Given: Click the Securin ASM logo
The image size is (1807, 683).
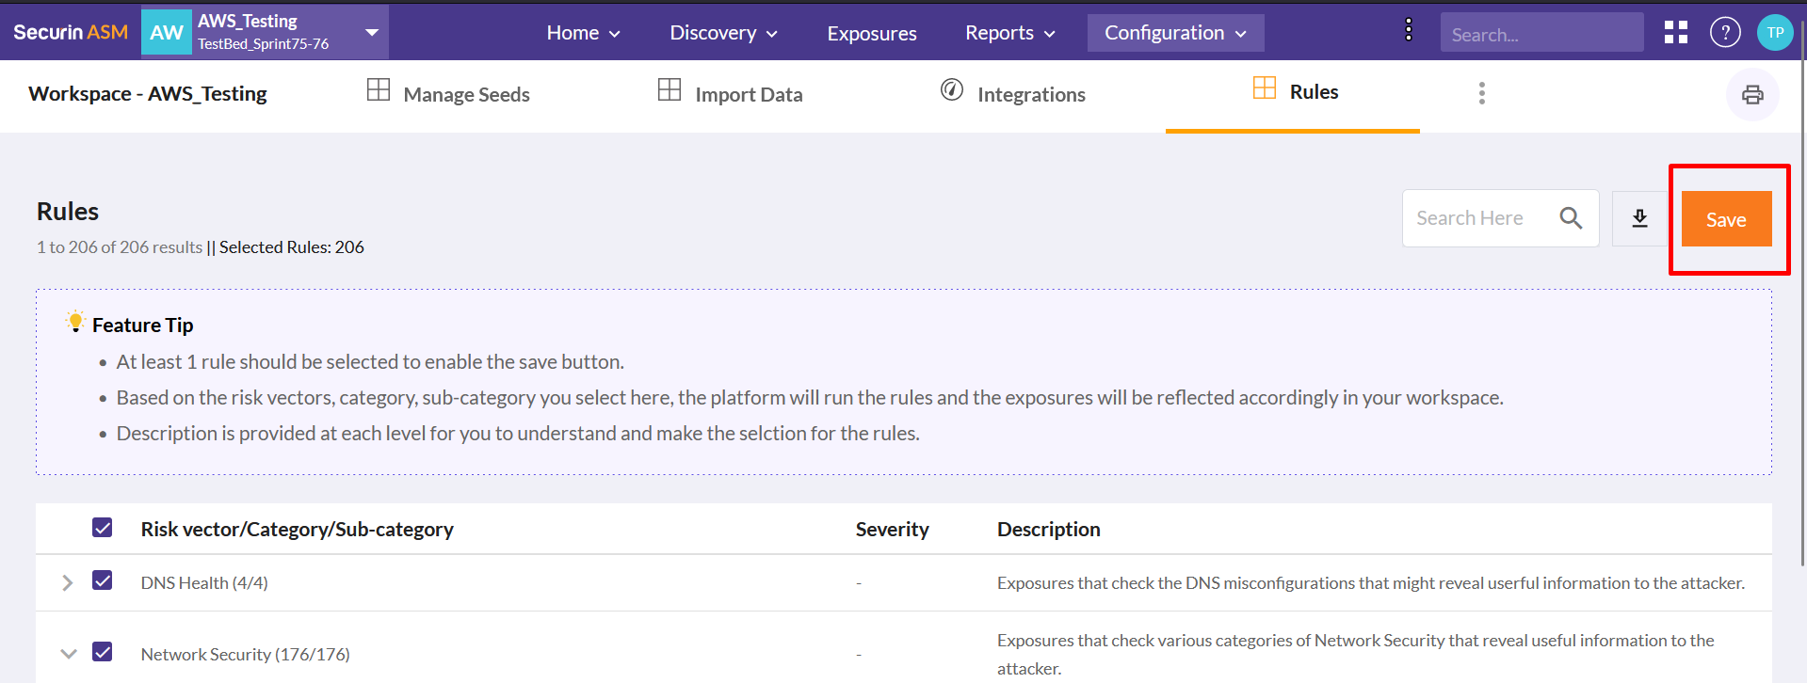Looking at the screenshot, I should click(x=71, y=32).
